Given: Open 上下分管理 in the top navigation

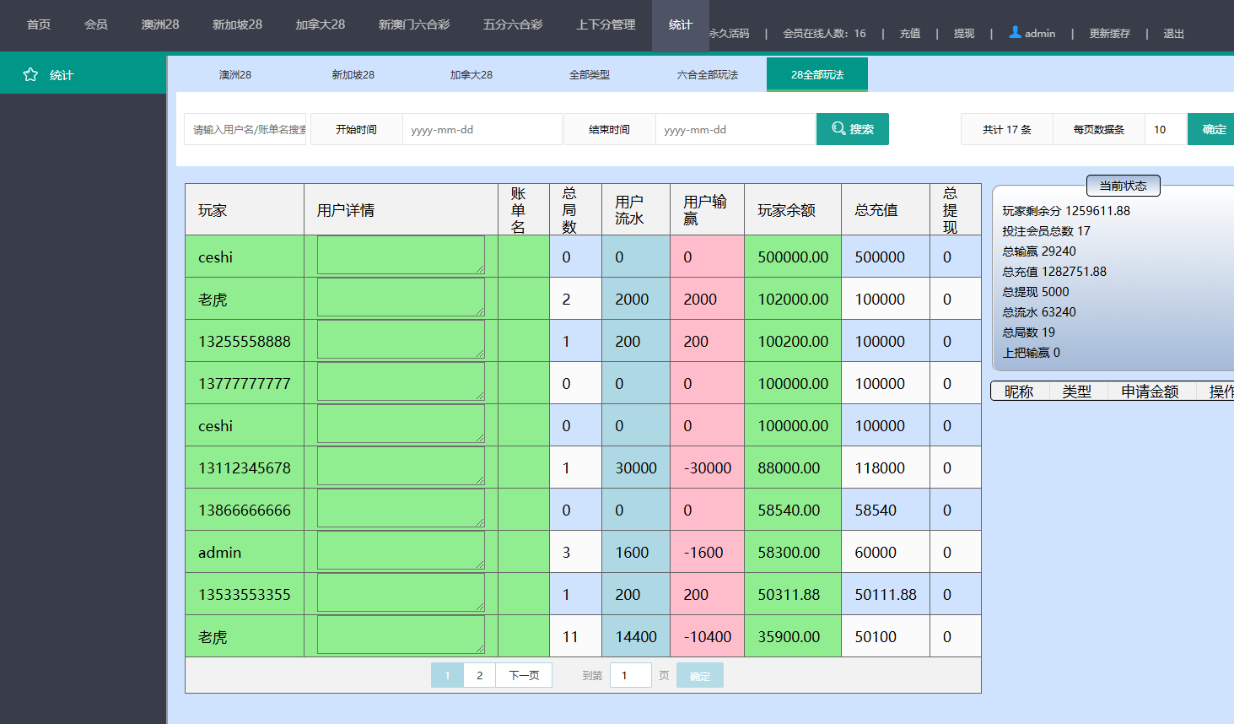Looking at the screenshot, I should tap(606, 24).
